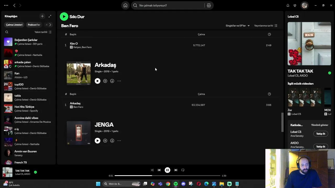Play the Arkadaş single
The width and height of the screenshot is (335, 188).
pos(97,81)
